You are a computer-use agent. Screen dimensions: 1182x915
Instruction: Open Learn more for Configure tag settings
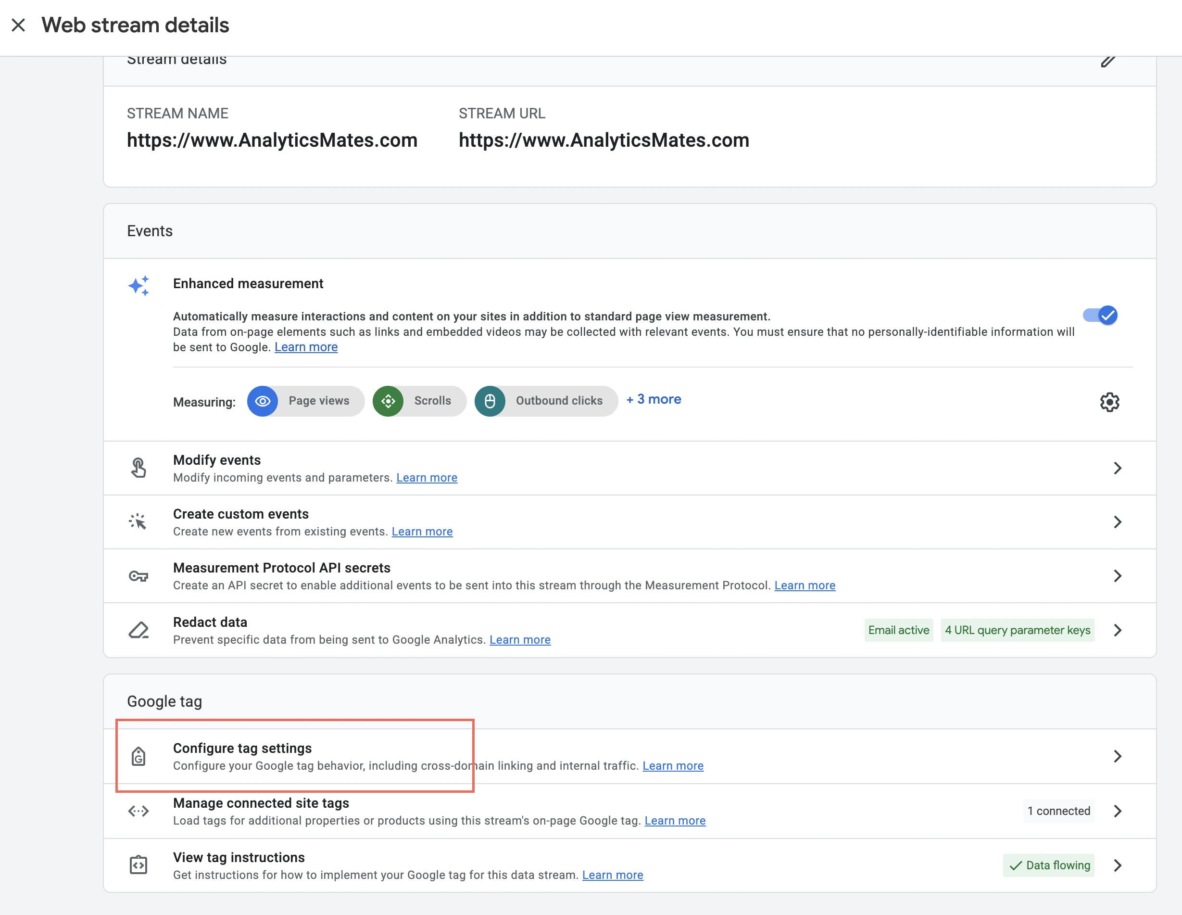click(673, 766)
